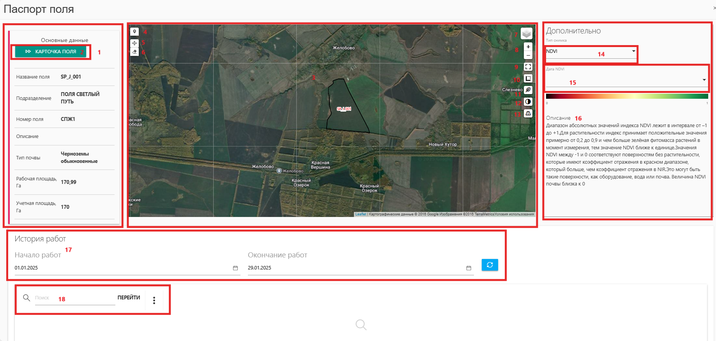Activate the ruler measurement tool
Viewport: 716px width, 341px height.
tap(528, 79)
